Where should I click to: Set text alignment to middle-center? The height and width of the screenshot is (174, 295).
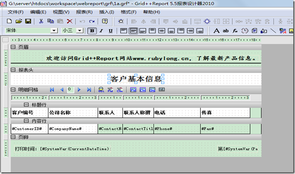(x=162, y=31)
